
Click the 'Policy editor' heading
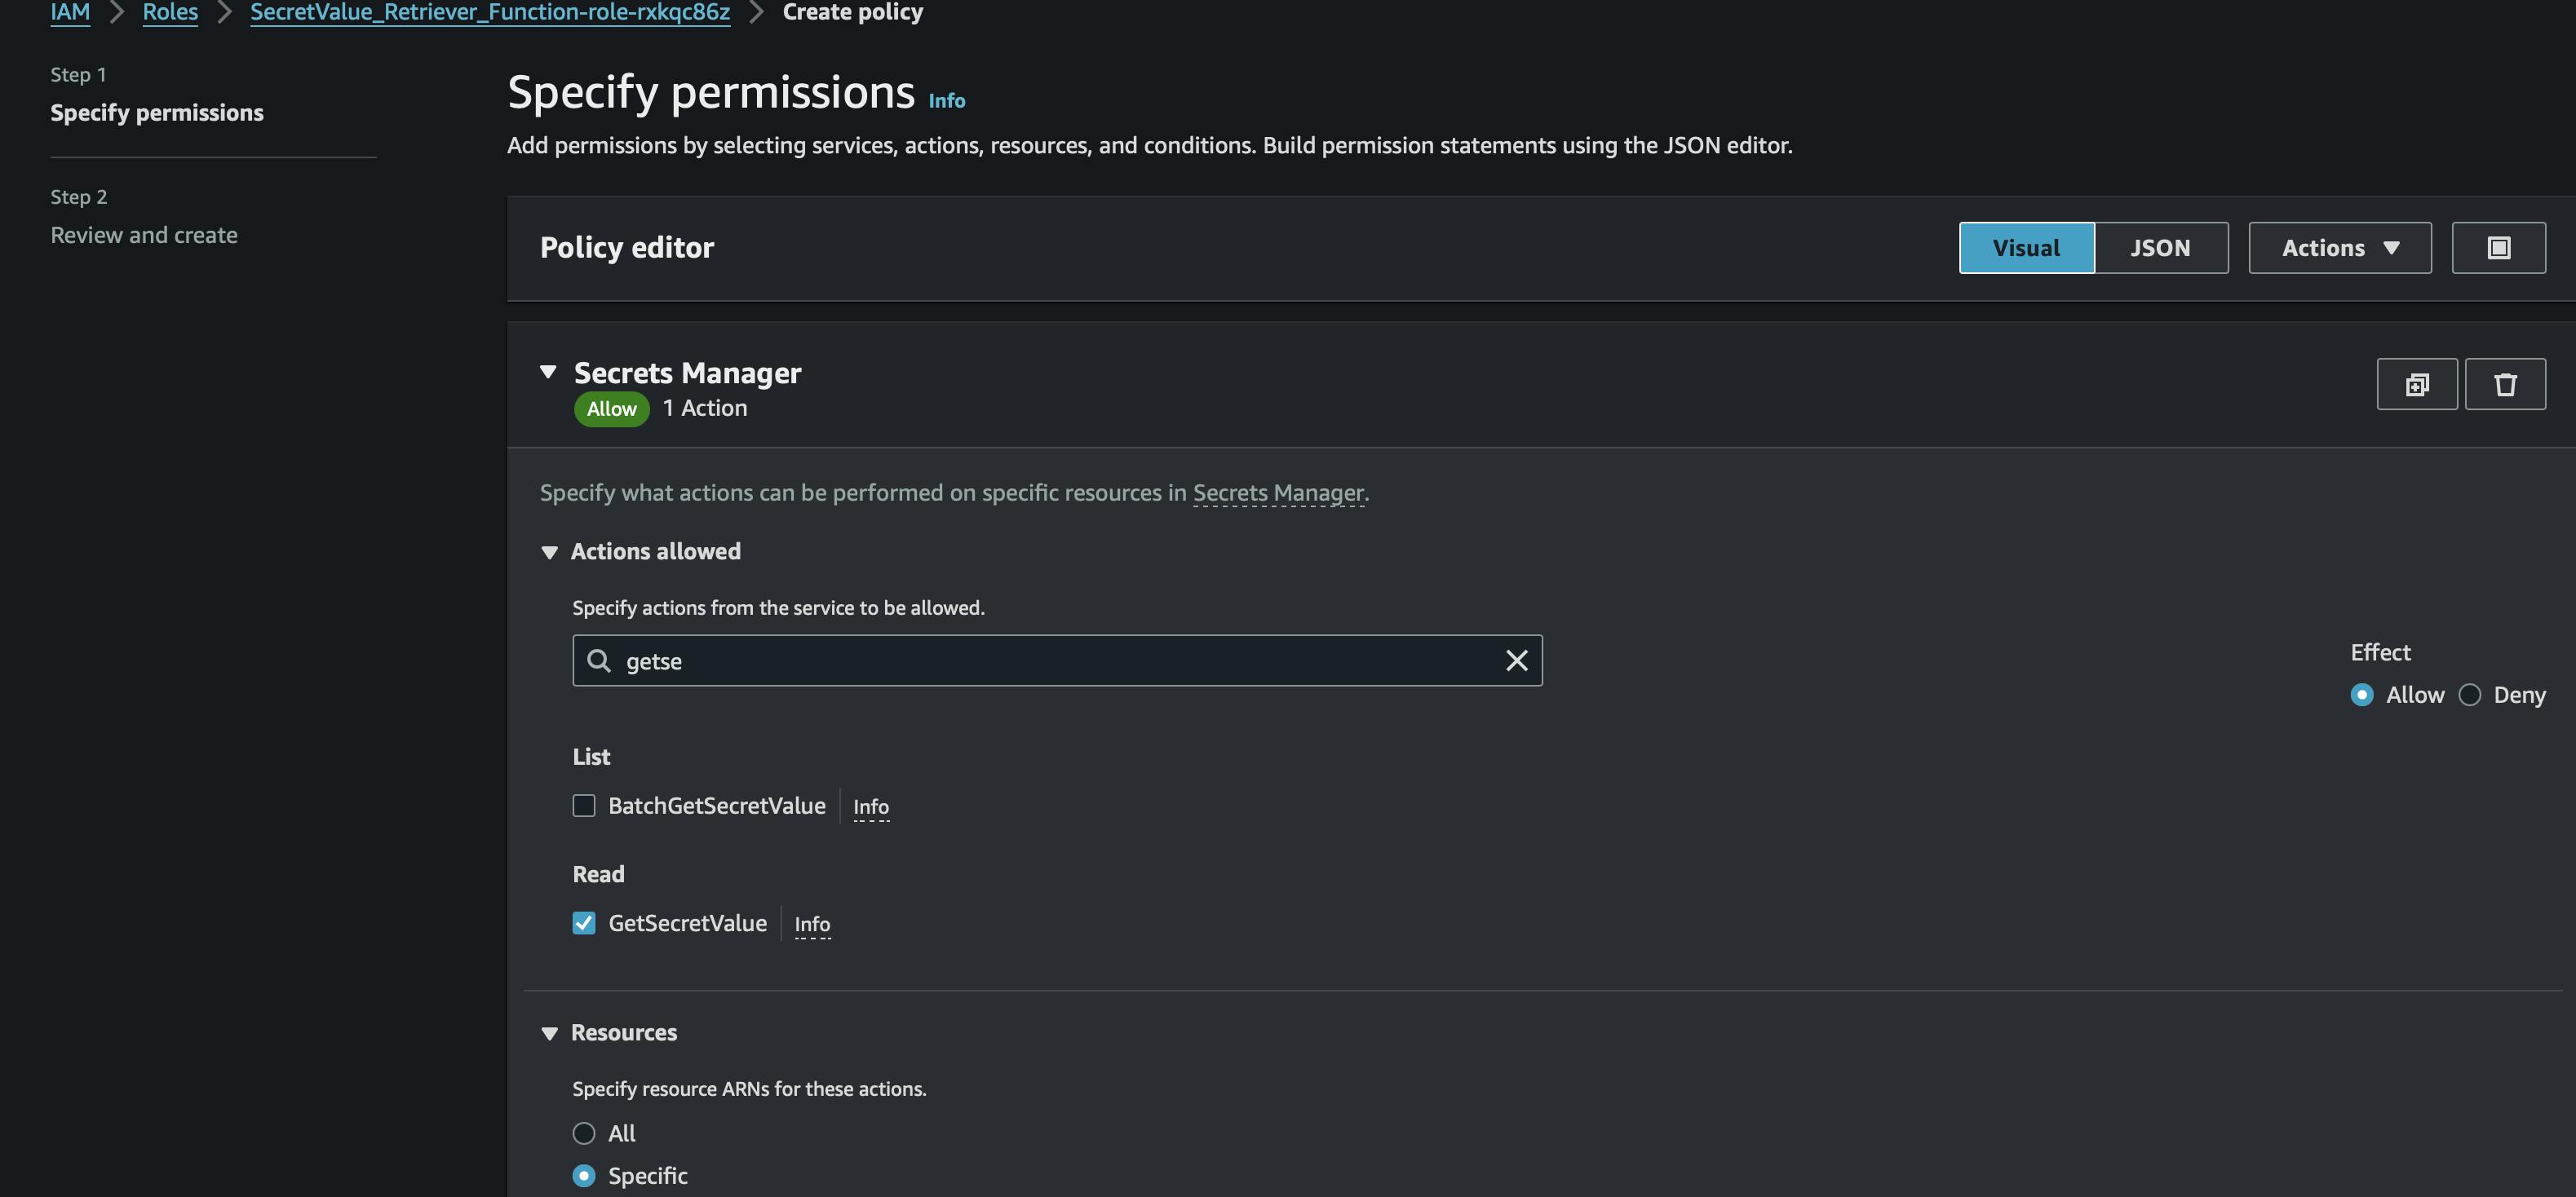click(626, 248)
